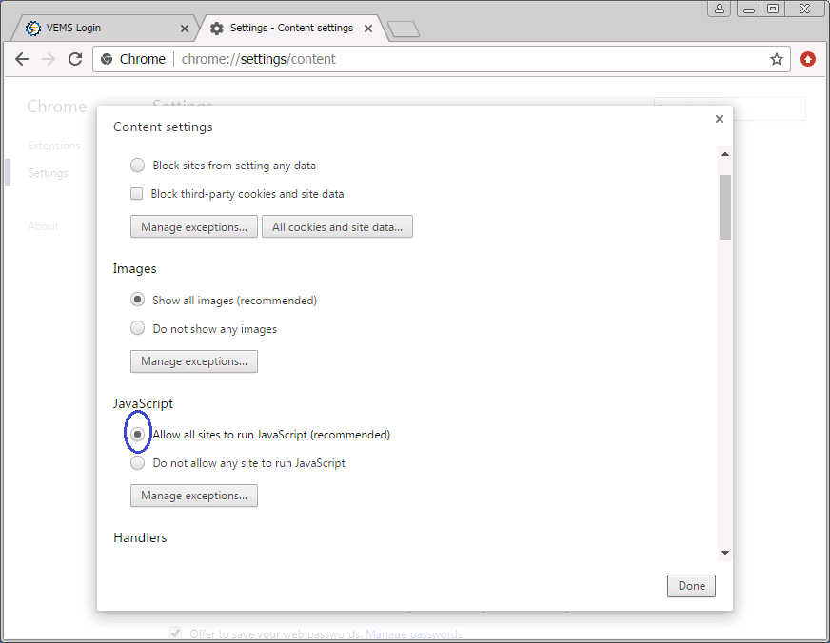Click the user profile icon in the title bar
The width and height of the screenshot is (830, 643).
[719, 9]
